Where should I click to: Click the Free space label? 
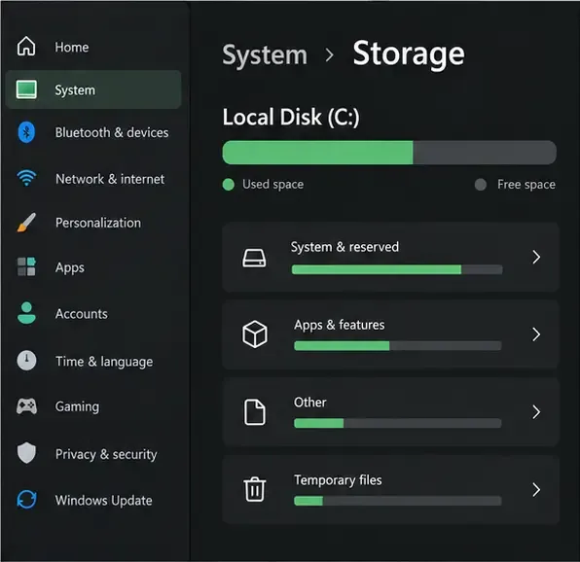(526, 184)
